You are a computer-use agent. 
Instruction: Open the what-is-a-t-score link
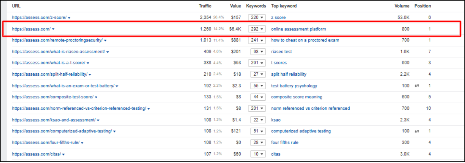[49, 63]
